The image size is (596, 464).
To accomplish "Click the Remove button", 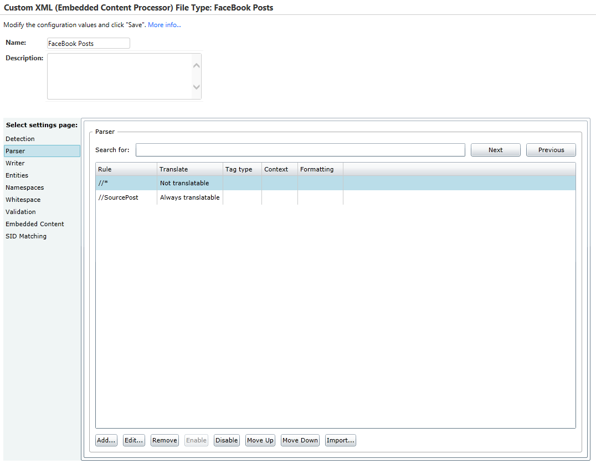I will [x=165, y=440].
